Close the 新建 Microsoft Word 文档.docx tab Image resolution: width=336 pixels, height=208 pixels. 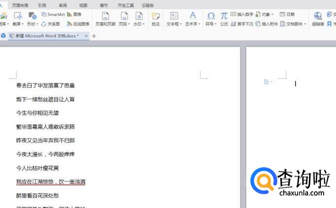coord(86,36)
